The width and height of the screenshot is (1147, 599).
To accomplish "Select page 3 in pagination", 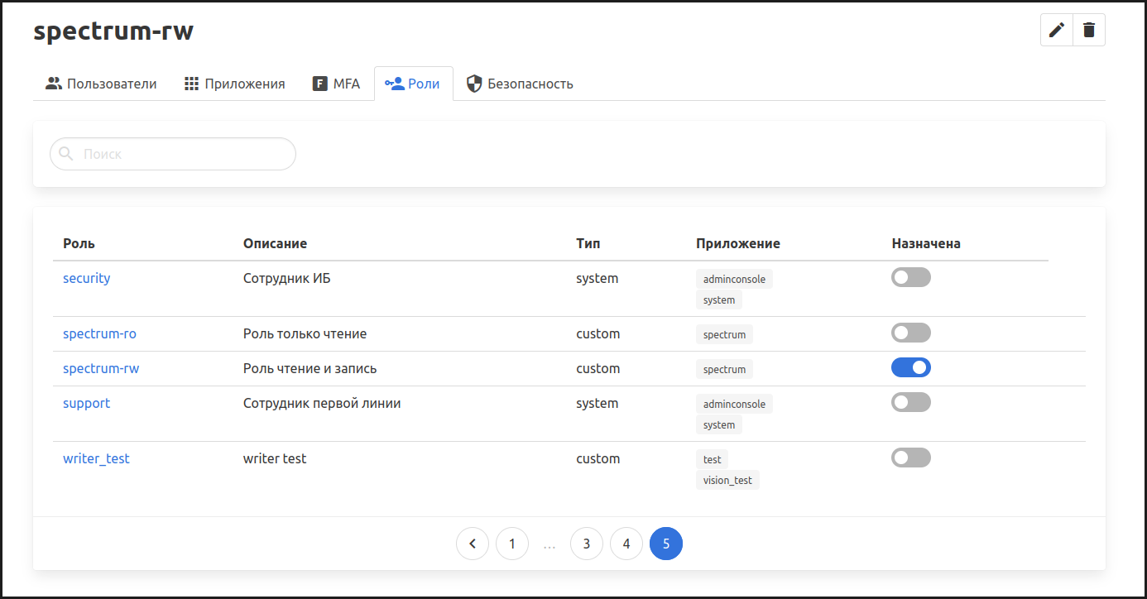I will (x=587, y=544).
